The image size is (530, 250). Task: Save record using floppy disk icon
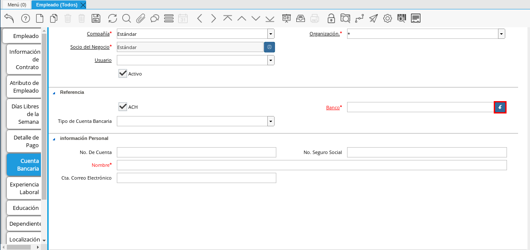click(x=96, y=18)
